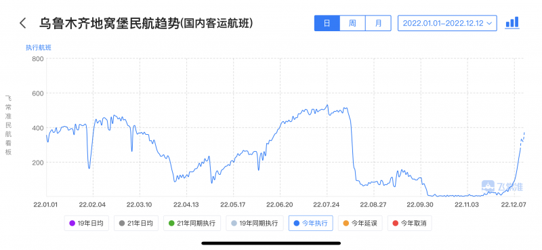
Task: Click the 22.01.01 x-axis date label
Action: 46,205
